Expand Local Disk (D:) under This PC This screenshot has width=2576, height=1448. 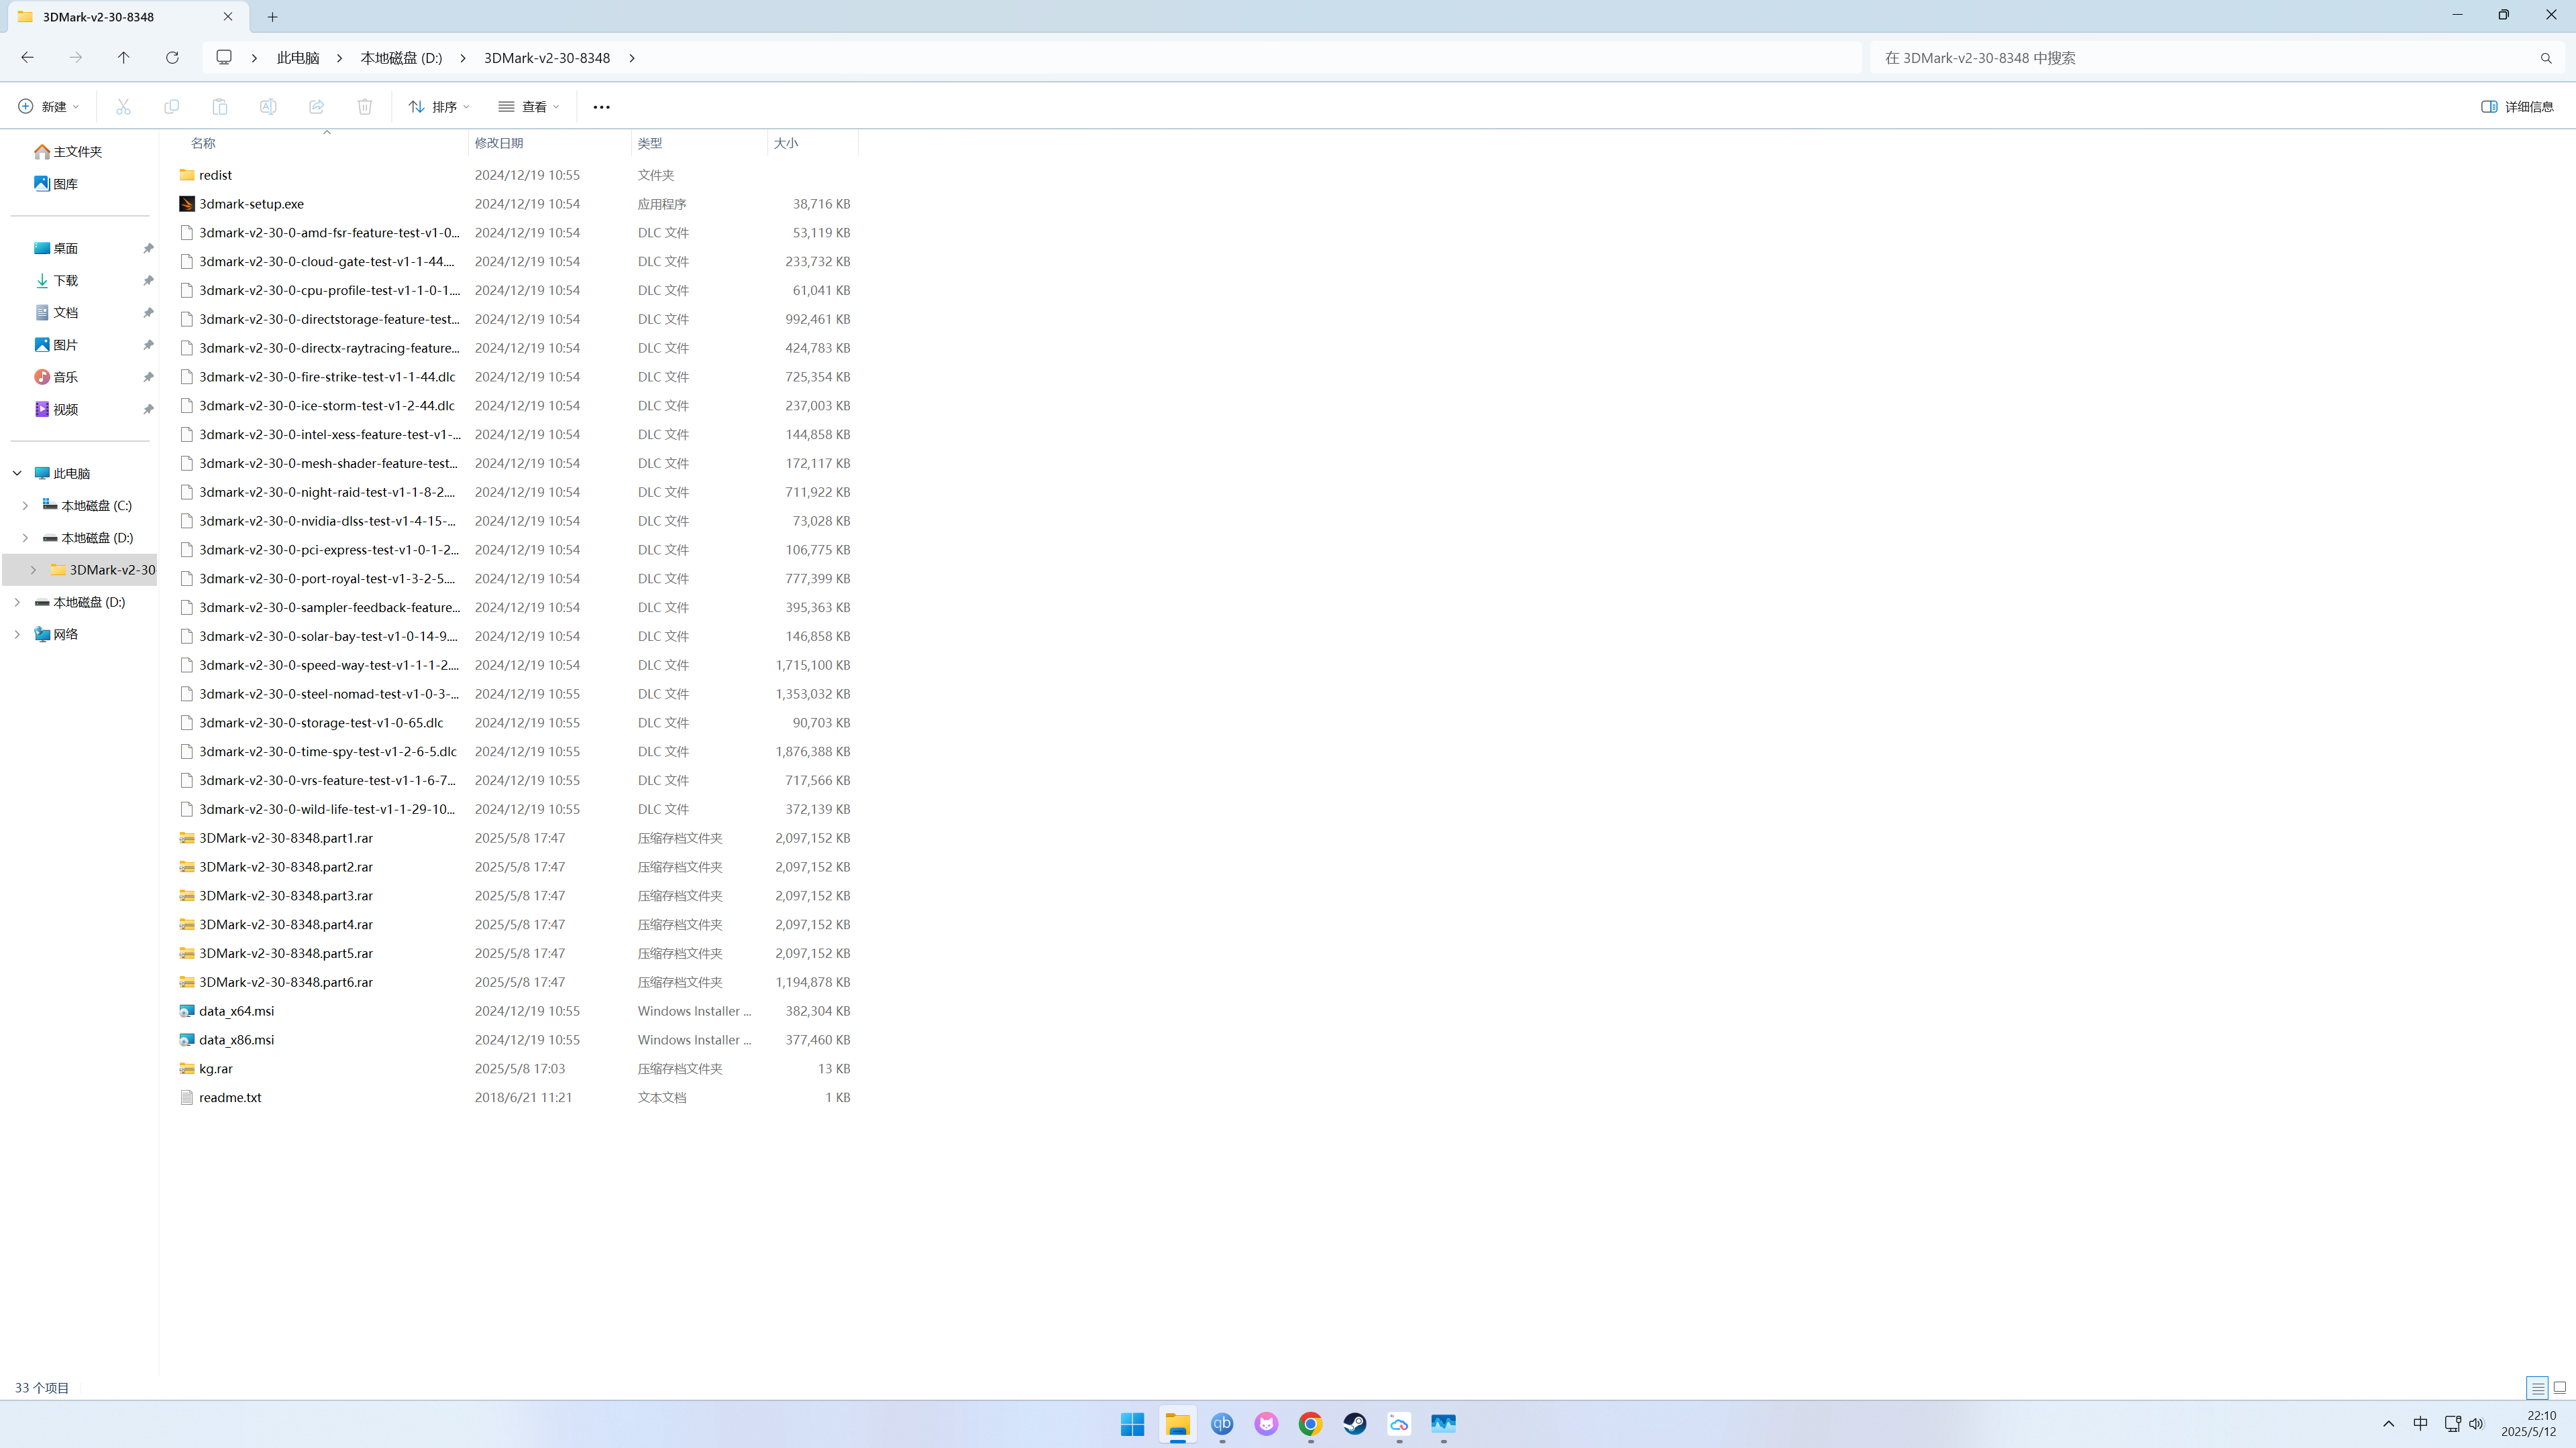(x=25, y=538)
